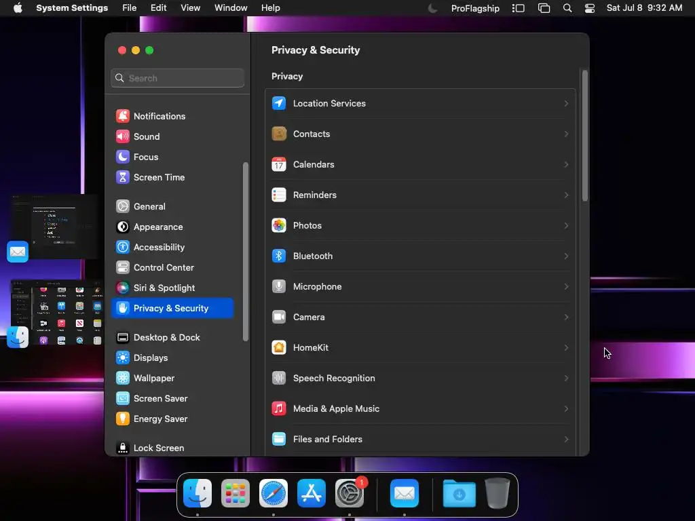This screenshot has width=695, height=521.
Task: Select the Control Center sidebar icon
Action: point(123,267)
